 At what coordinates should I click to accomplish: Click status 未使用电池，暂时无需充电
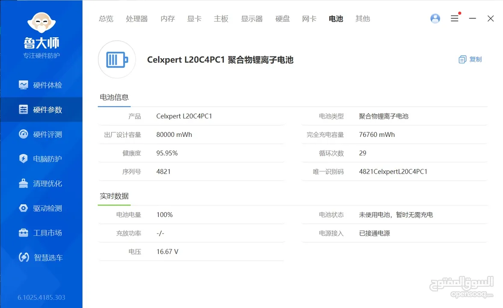tap(396, 215)
